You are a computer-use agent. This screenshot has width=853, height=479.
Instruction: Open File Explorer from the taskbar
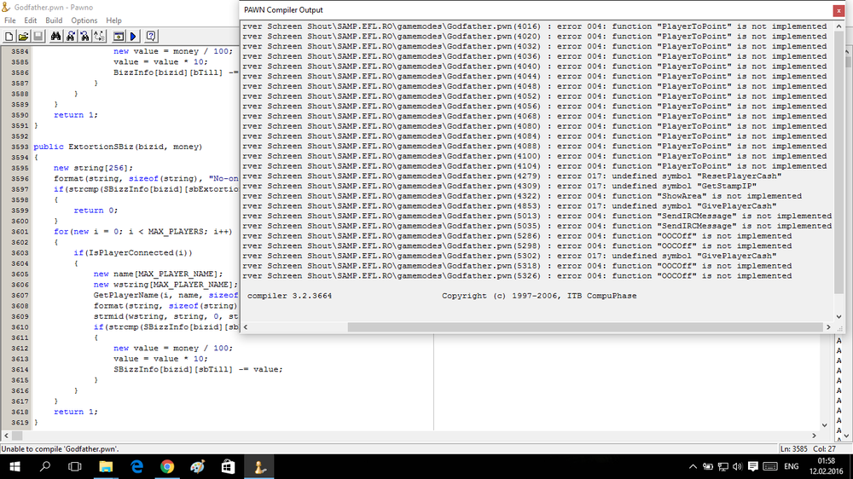(106, 466)
